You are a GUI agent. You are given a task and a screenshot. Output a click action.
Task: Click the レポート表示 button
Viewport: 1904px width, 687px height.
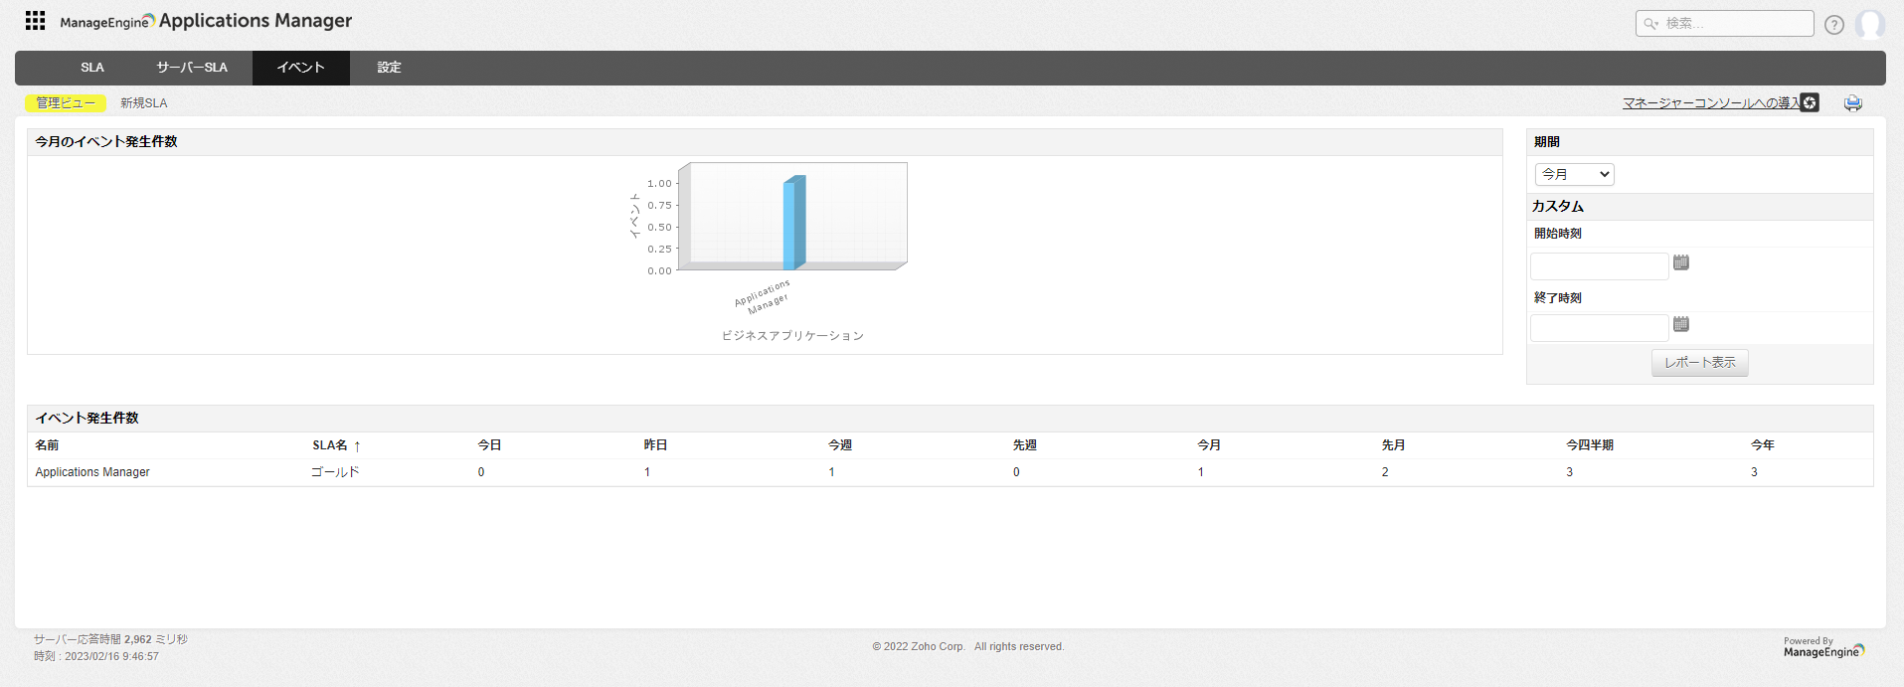(x=1699, y=363)
